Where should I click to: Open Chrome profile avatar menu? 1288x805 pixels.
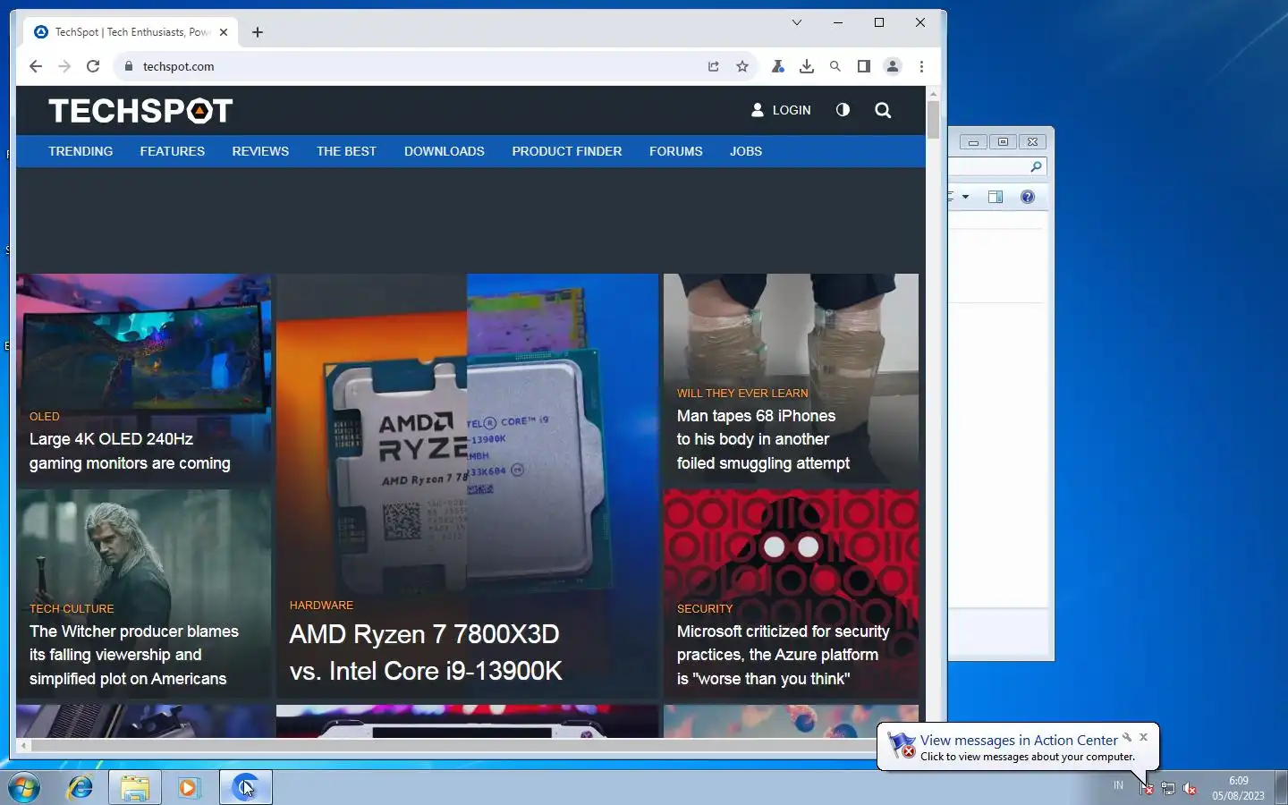coord(893,66)
